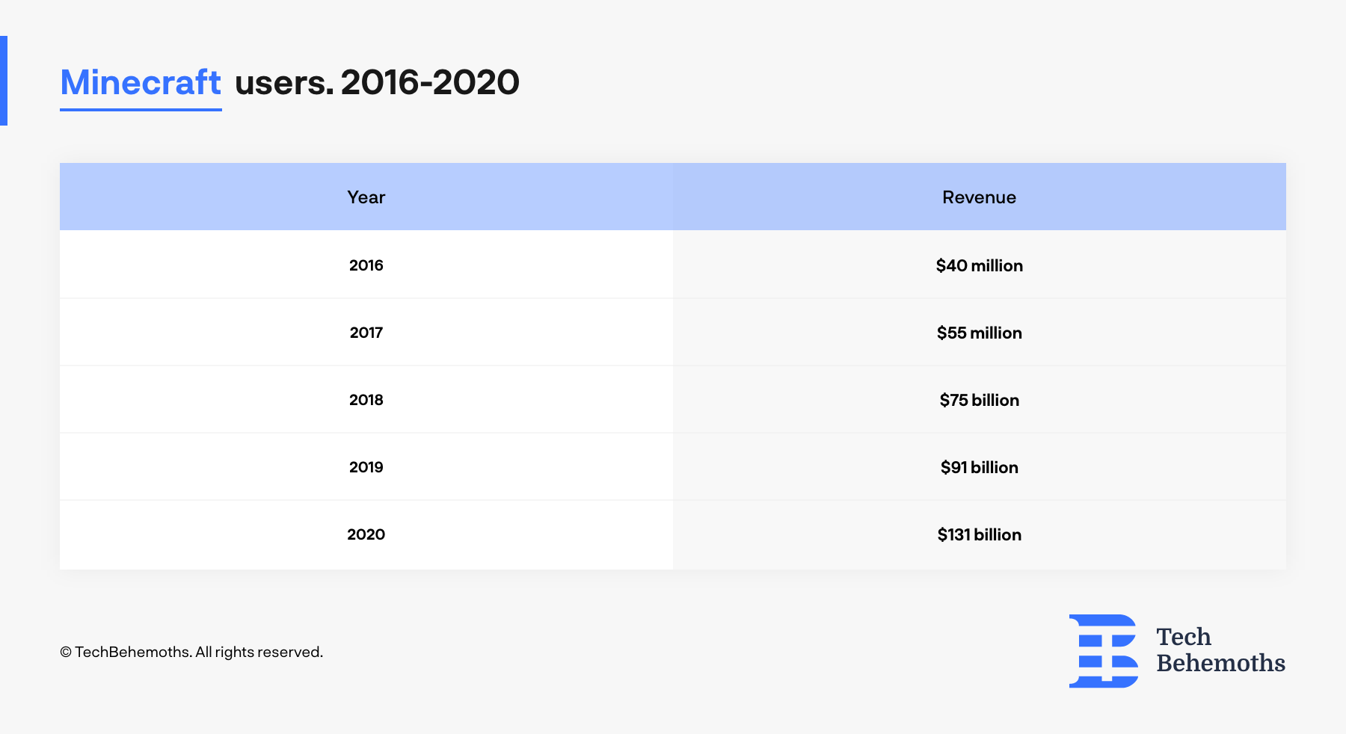
Task: Select the $91 billion revenue value
Action: click(x=980, y=467)
